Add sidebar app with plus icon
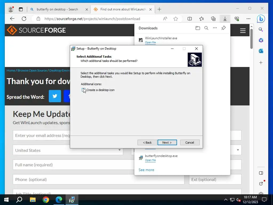Screen dimensions: 273x205 tap(261, 62)
